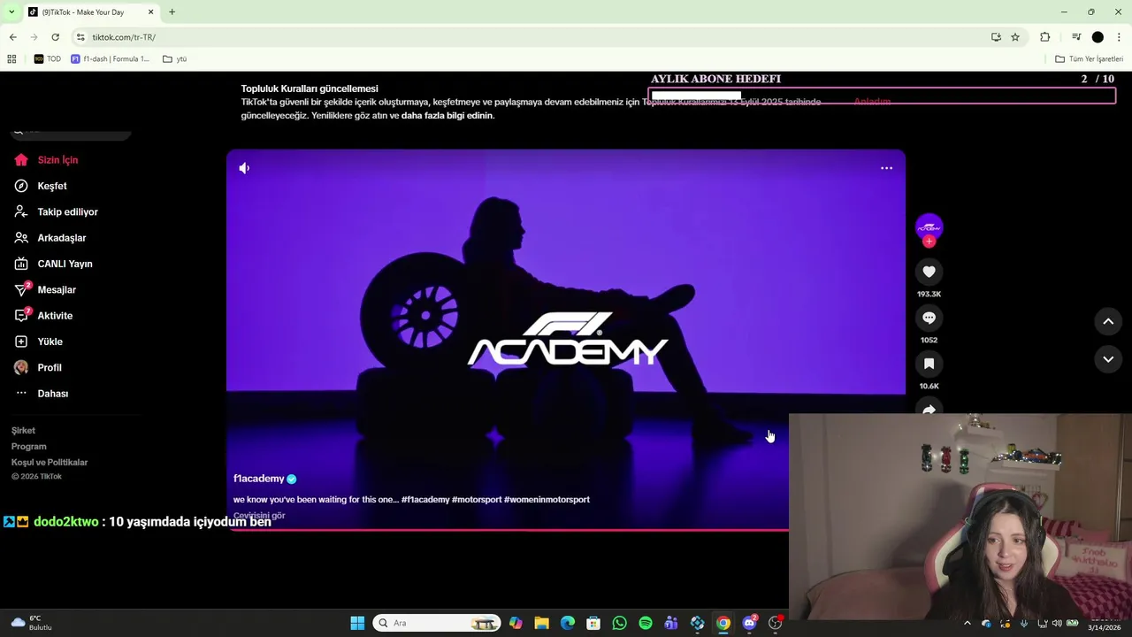Open Discord from the taskbar

(x=750, y=623)
